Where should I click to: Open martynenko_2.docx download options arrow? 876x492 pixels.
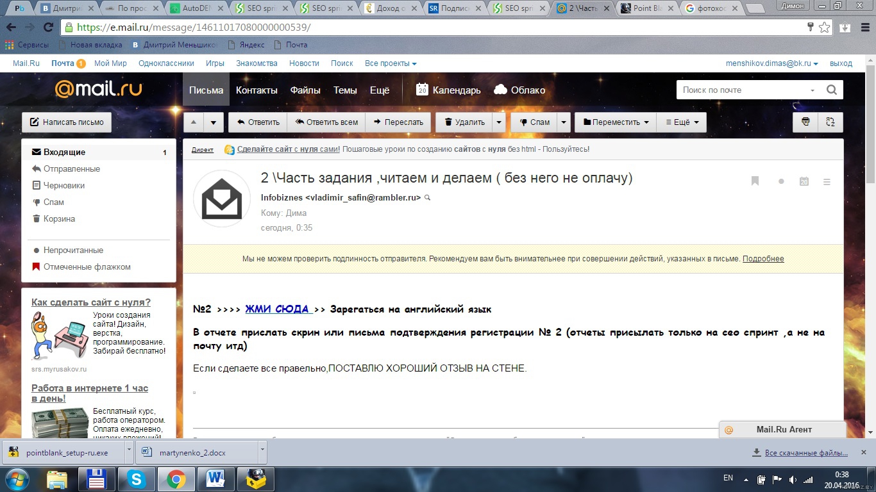[262, 452]
